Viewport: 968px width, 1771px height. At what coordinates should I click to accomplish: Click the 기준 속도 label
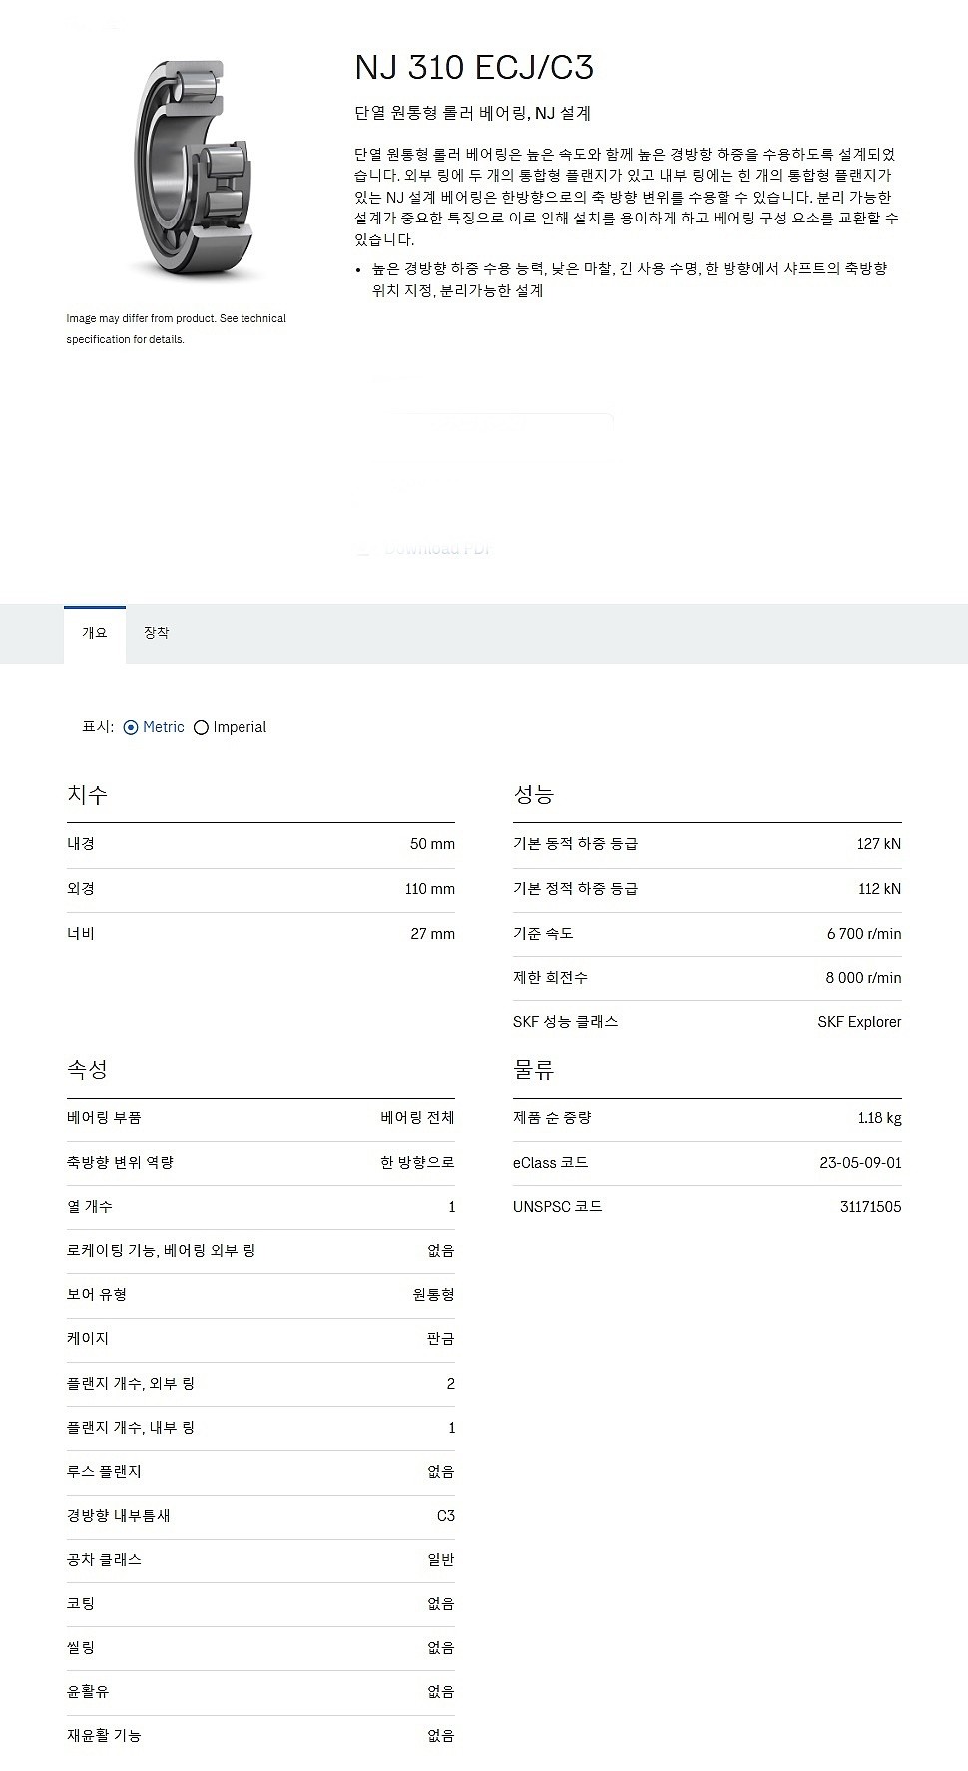point(543,934)
